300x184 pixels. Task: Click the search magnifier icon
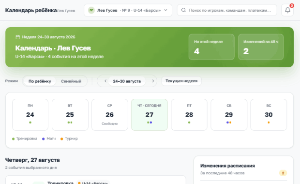[x=183, y=10]
